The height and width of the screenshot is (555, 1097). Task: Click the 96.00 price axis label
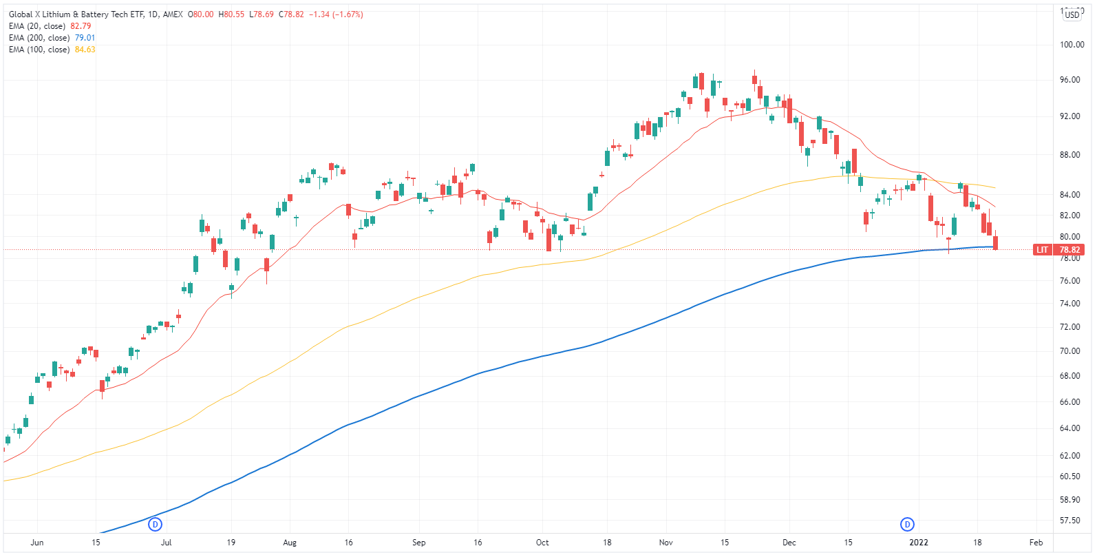[x=1069, y=80]
